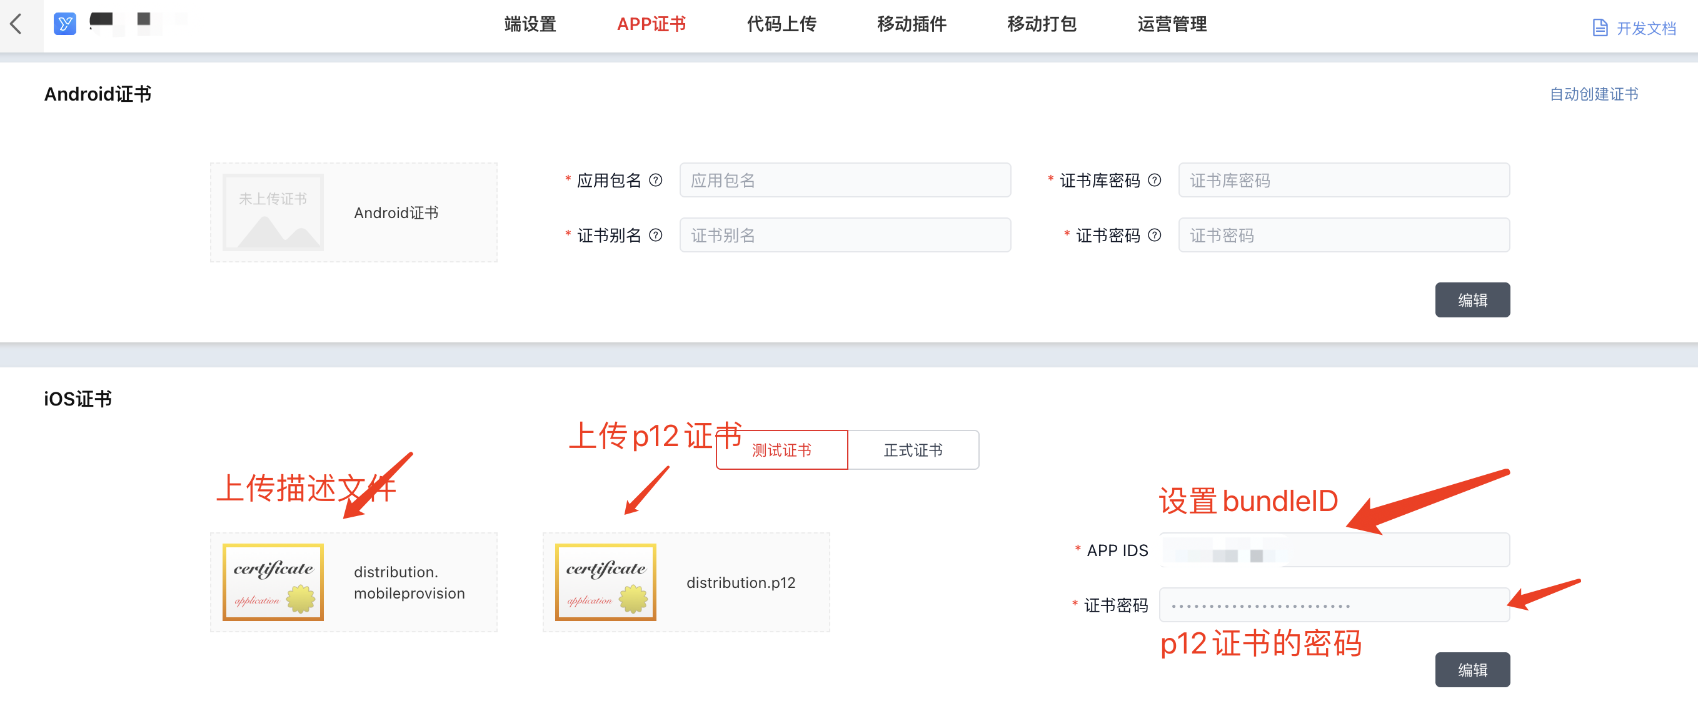Open the 开发文档 document icon
This screenshot has width=1698, height=711.
pos(1600,27)
